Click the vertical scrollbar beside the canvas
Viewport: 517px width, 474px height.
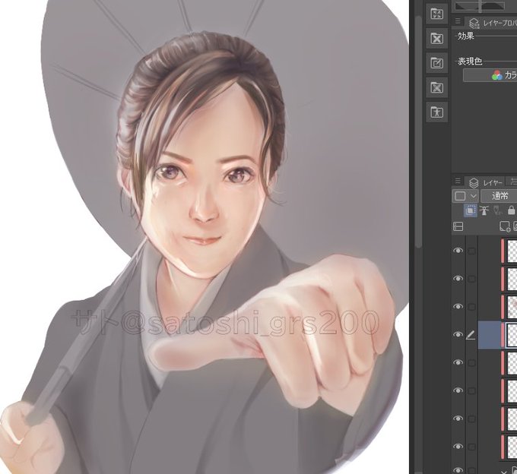[x=419, y=131]
